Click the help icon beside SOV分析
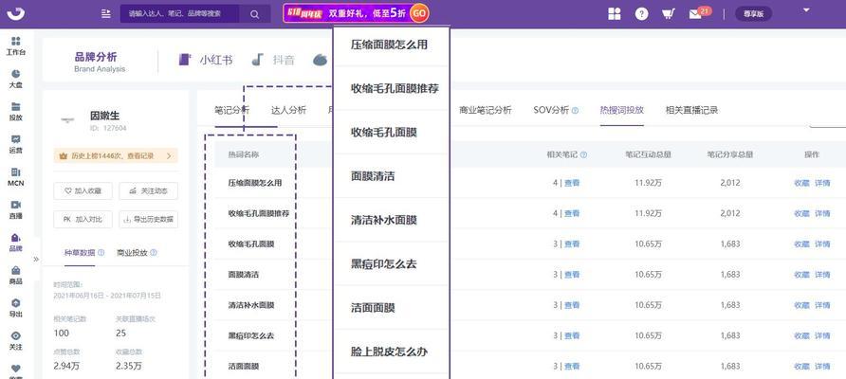 pos(575,111)
